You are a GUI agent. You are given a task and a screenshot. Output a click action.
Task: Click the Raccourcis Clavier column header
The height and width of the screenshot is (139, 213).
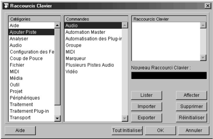pyautogui.click(x=169, y=19)
